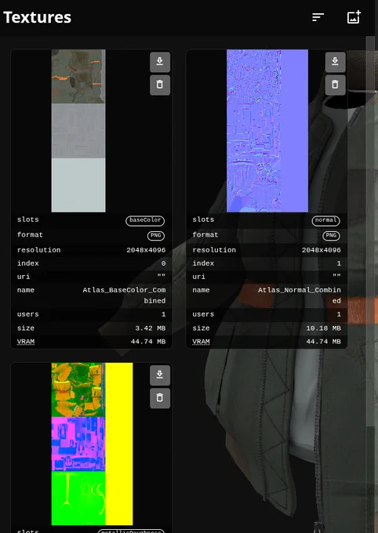Select name value Atlas_BaseColor_Combined

point(124,296)
